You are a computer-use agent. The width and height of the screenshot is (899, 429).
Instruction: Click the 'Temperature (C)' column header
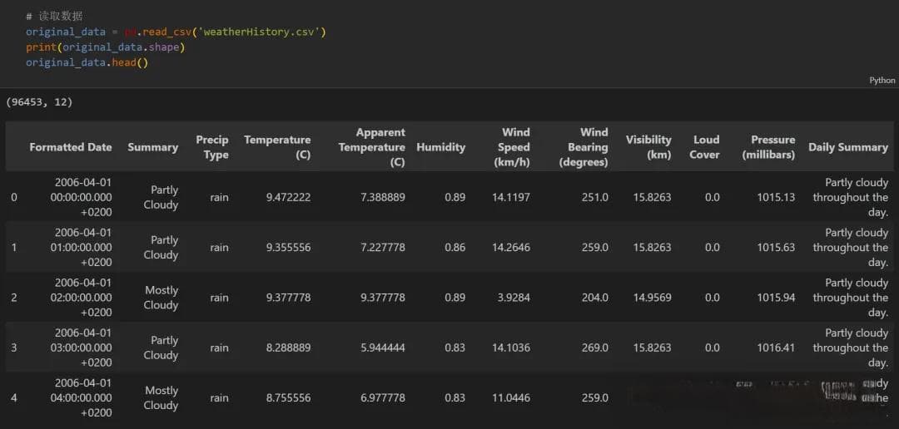277,147
